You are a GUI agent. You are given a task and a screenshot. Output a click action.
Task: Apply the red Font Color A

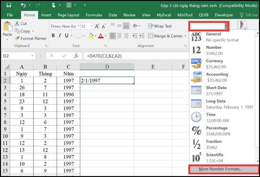point(101,35)
